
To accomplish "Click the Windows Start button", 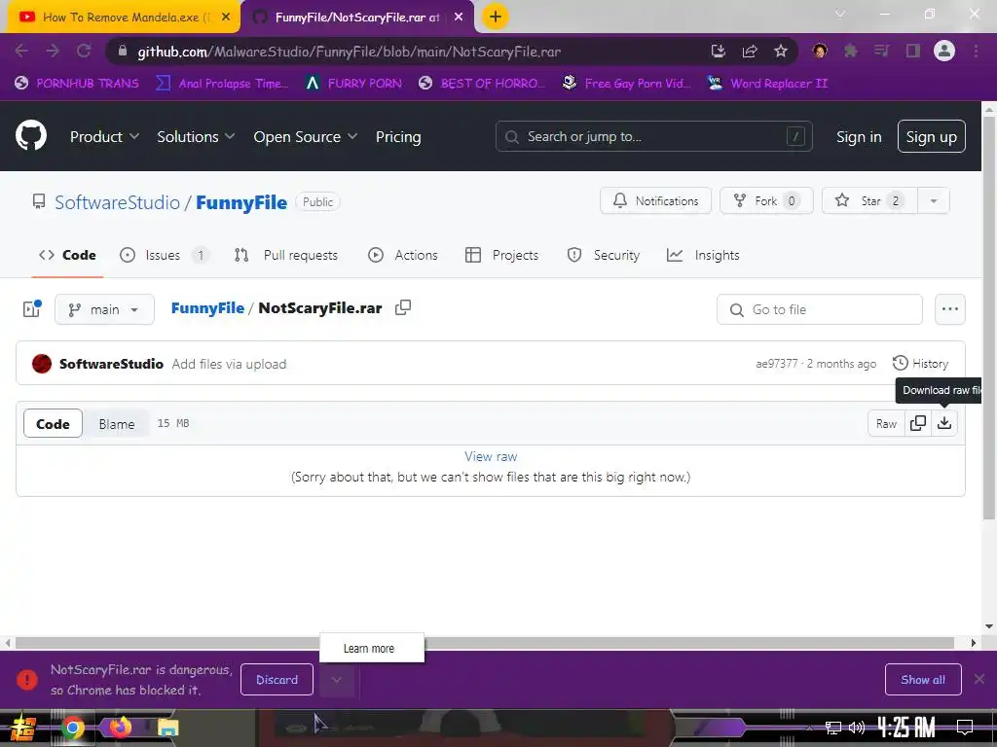I will (x=22, y=728).
